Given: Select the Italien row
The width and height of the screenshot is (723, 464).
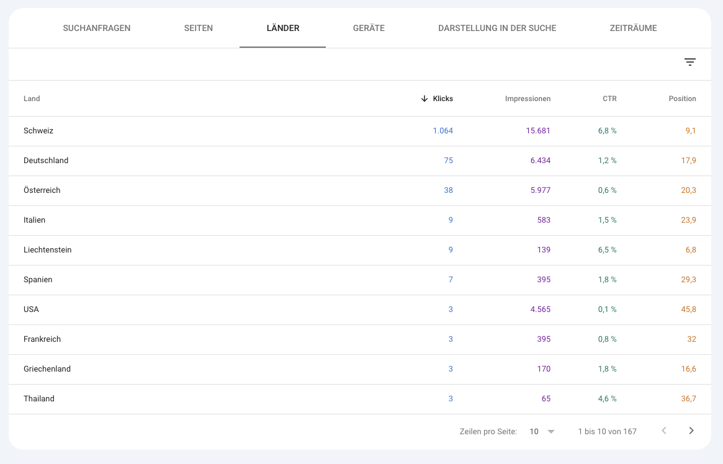Looking at the screenshot, I should (x=360, y=220).
